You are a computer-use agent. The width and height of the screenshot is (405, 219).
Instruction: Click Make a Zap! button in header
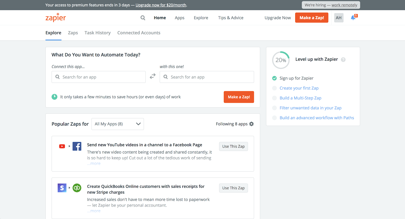[x=312, y=18]
